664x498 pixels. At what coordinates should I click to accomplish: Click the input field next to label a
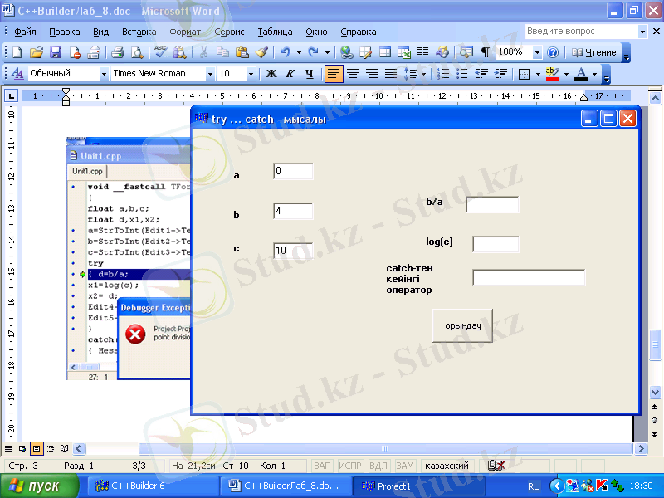pyautogui.click(x=293, y=172)
